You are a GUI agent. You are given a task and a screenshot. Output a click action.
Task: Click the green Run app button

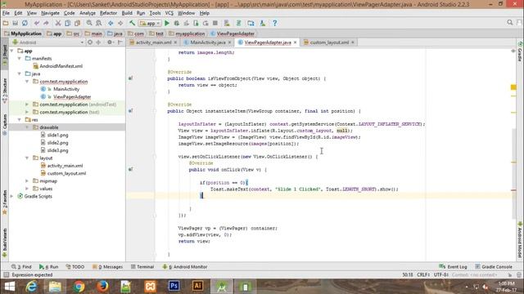(x=167, y=23)
